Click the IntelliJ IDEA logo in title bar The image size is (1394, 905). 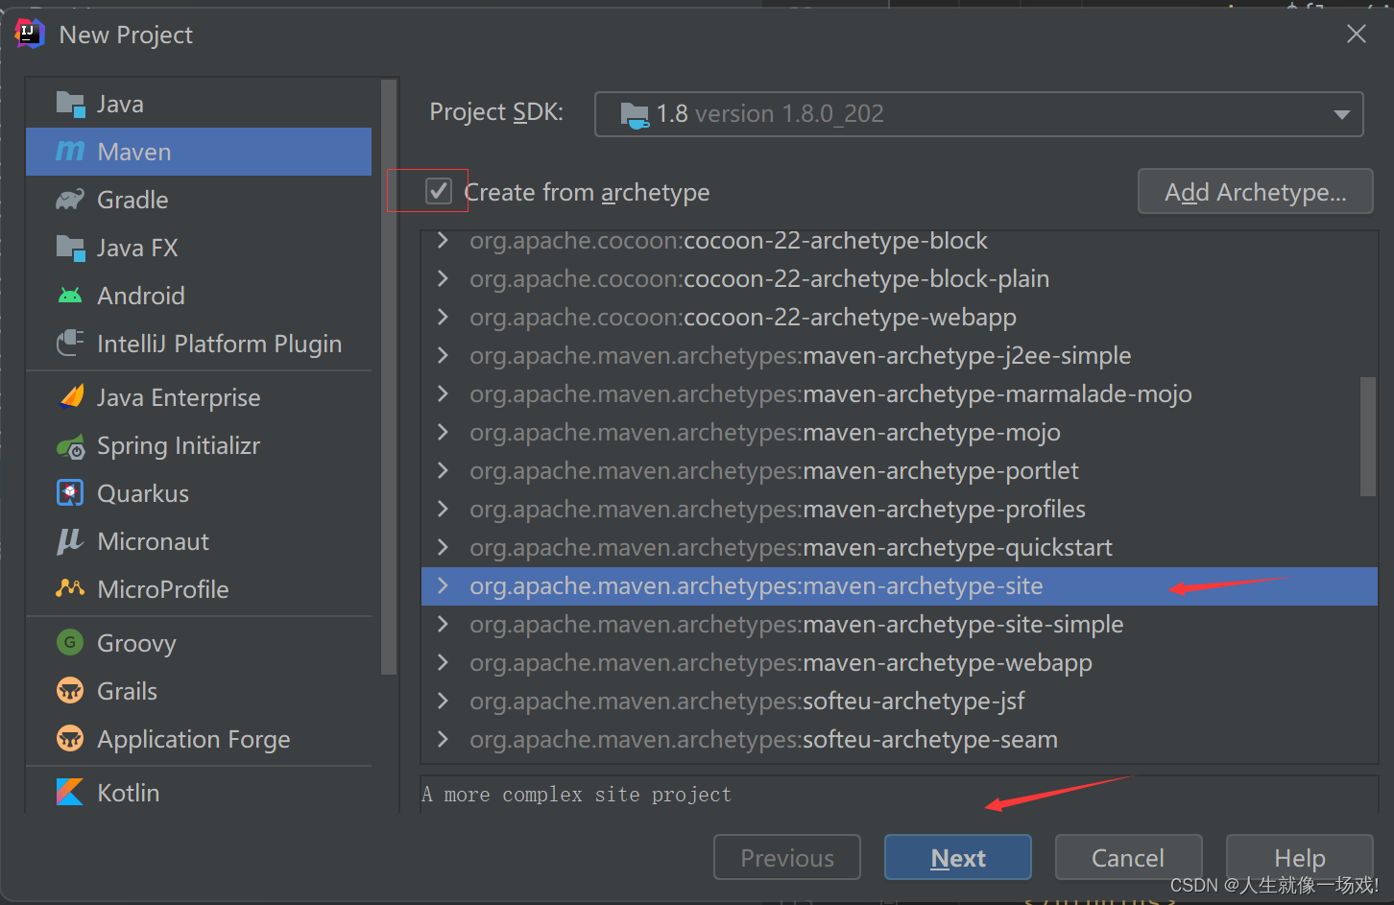(x=30, y=34)
